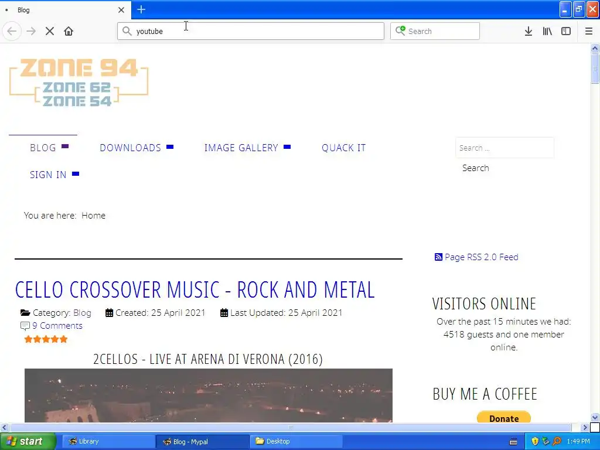Open the DOWNLOADS menu item
600x450 pixels.
click(x=131, y=148)
